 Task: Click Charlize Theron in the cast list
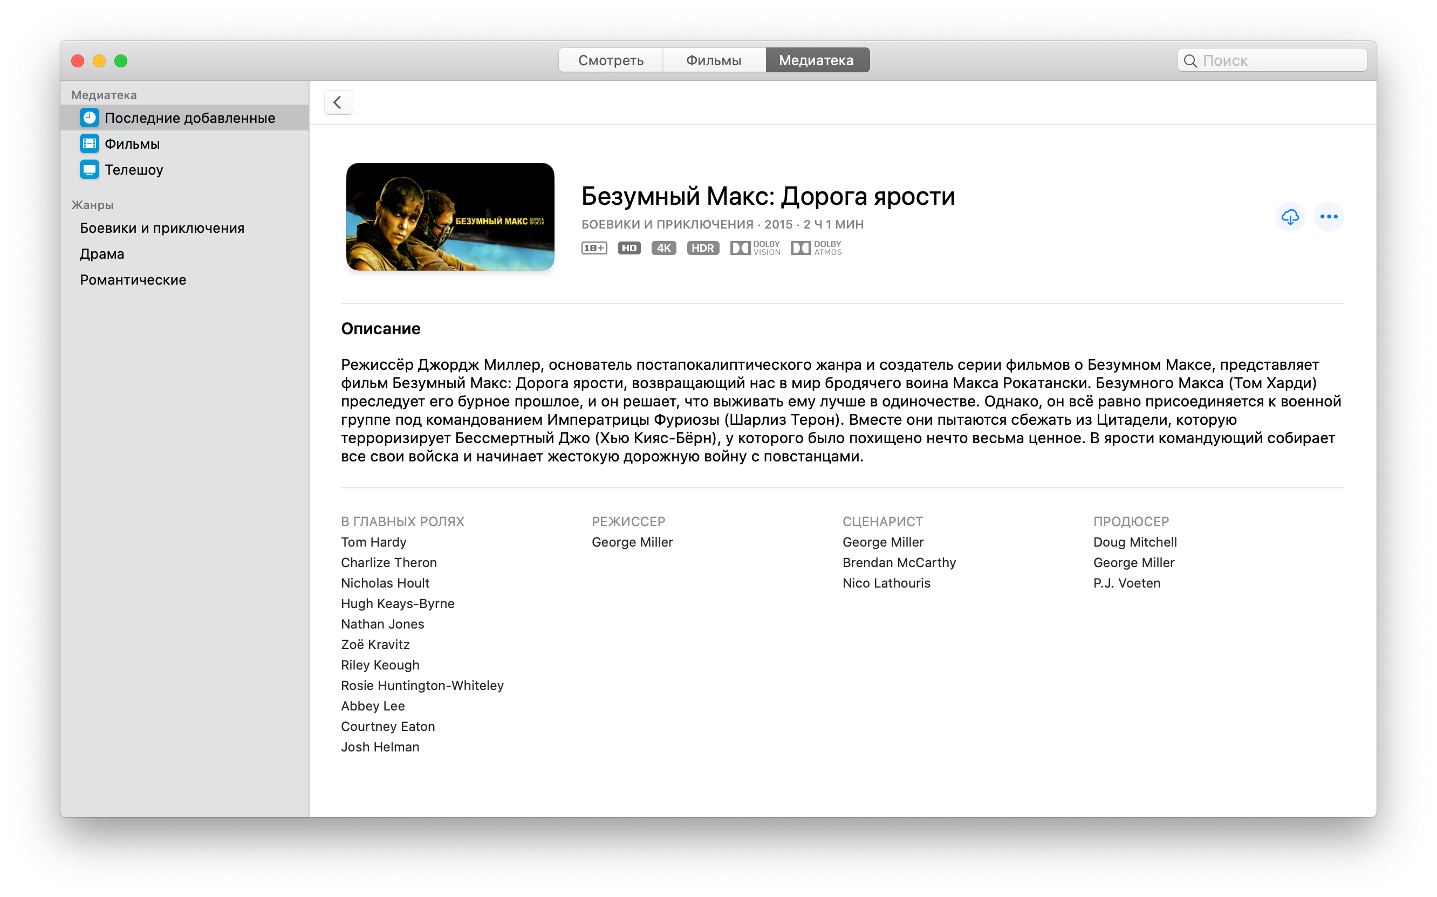pos(389,562)
